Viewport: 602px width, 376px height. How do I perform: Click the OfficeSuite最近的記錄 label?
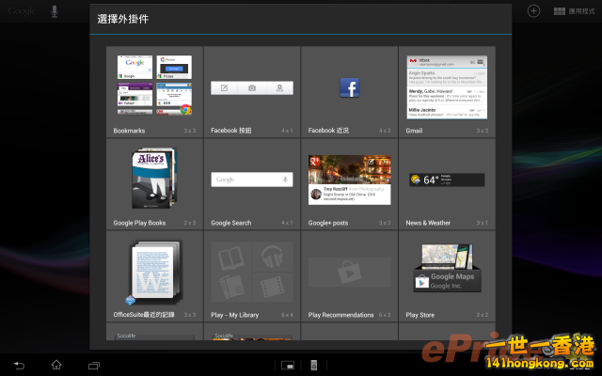click(x=144, y=315)
